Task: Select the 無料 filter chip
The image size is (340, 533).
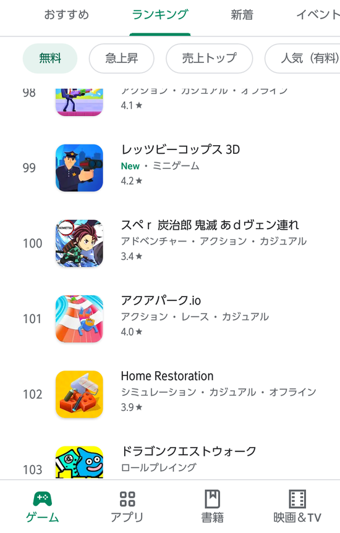Action: pos(50,59)
